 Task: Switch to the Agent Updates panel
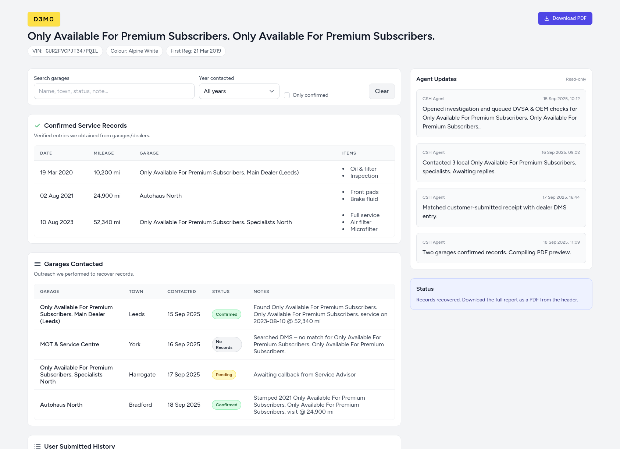pos(436,79)
